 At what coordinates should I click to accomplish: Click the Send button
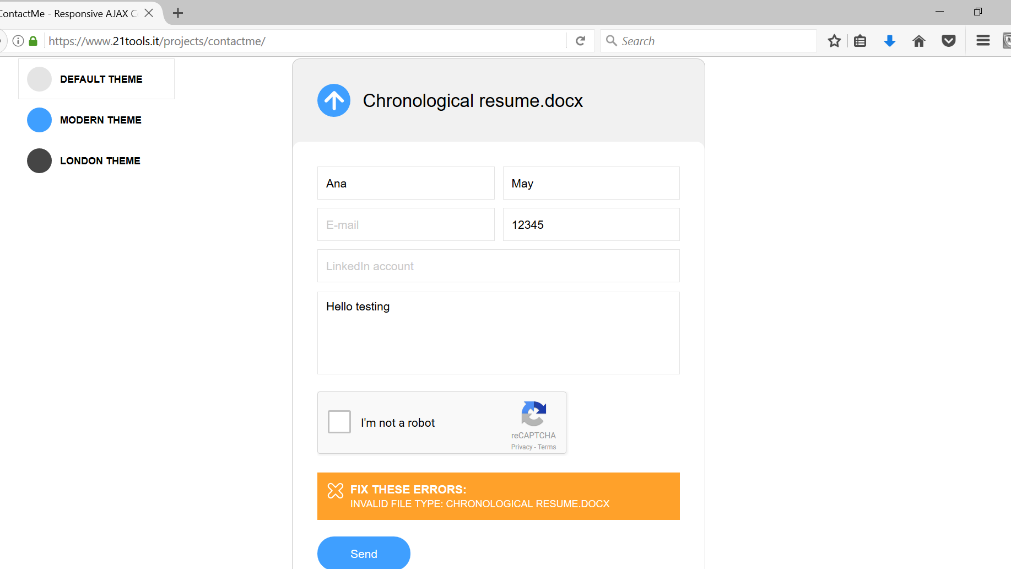[364, 553]
